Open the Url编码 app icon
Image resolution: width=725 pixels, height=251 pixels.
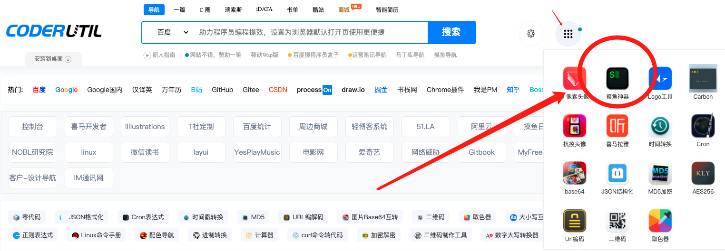click(x=575, y=221)
